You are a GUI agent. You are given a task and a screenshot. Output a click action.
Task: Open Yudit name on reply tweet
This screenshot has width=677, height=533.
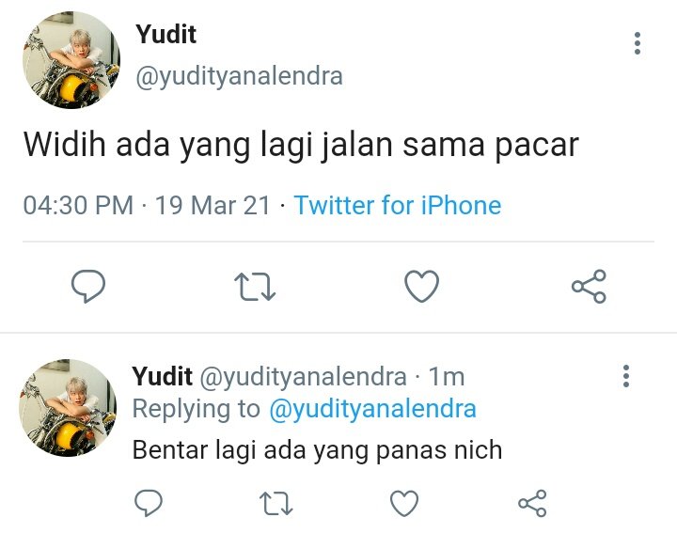pos(162,376)
